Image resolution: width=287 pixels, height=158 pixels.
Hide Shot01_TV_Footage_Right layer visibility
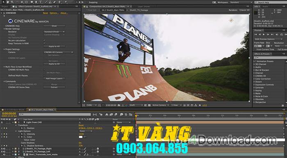point(2,149)
